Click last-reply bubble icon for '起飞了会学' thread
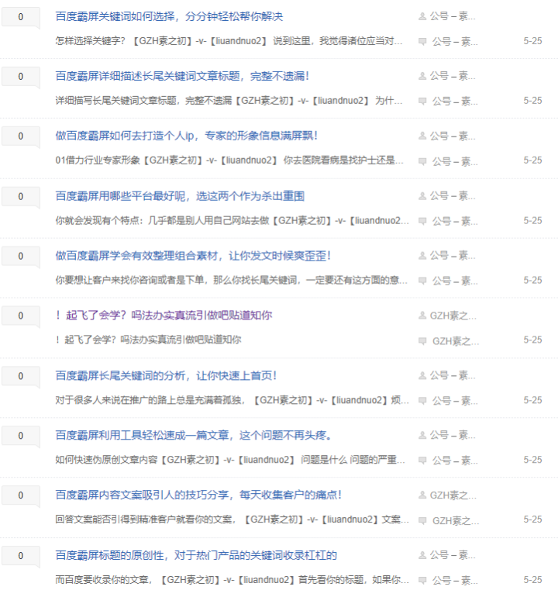The height and width of the screenshot is (597, 558). (x=422, y=341)
